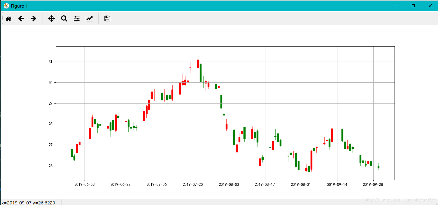
Task: Go forward to next view
Action: [34, 19]
